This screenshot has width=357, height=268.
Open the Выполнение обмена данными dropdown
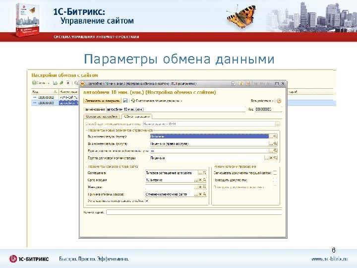tap(157, 101)
